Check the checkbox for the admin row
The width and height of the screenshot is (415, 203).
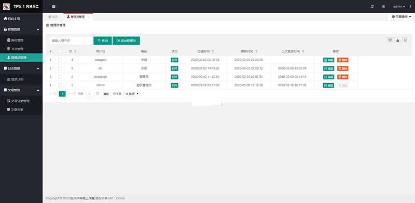[x=60, y=85]
